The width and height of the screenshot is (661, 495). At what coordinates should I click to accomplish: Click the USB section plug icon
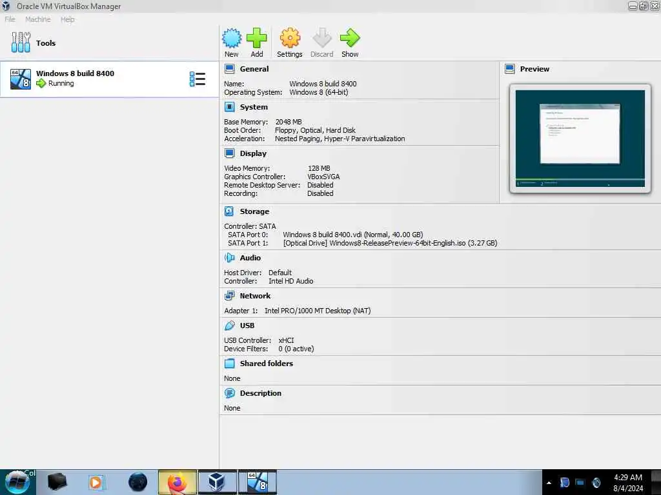[229, 325]
